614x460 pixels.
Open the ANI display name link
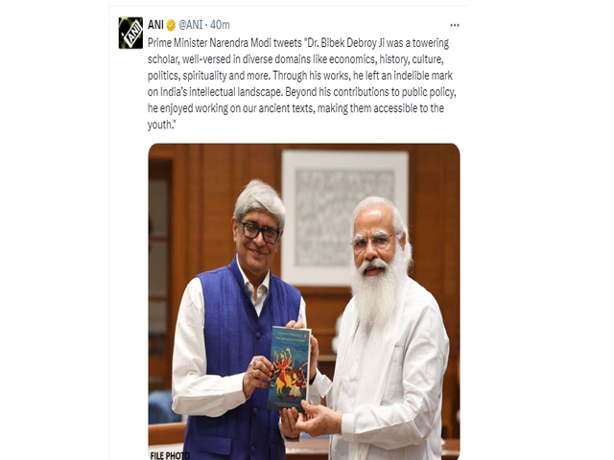pos(155,25)
